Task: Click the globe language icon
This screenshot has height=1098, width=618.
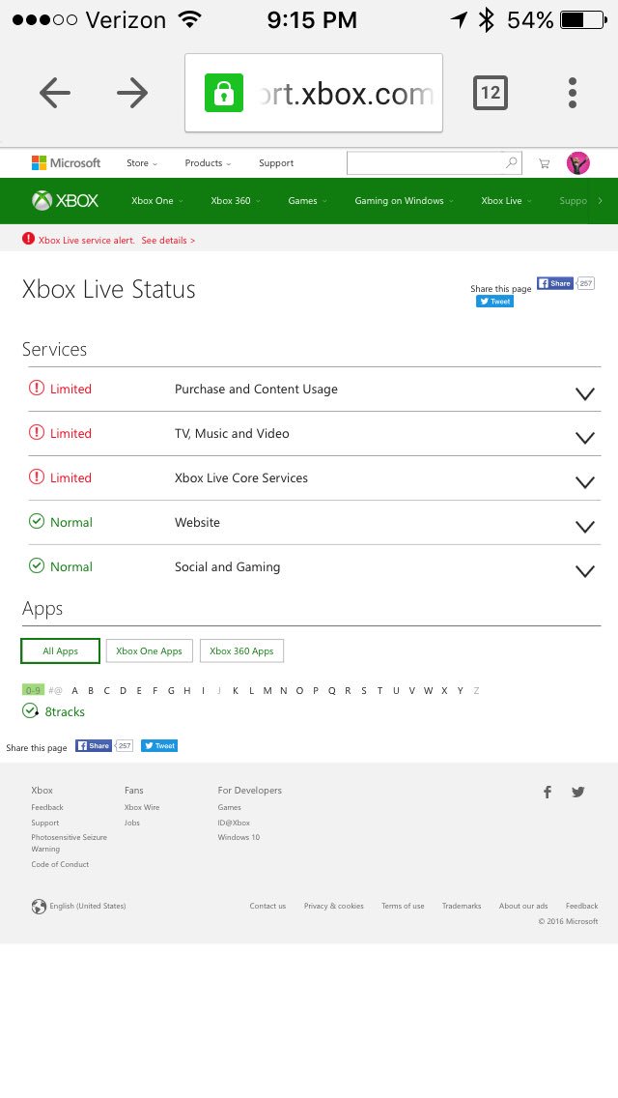Action: pos(39,906)
